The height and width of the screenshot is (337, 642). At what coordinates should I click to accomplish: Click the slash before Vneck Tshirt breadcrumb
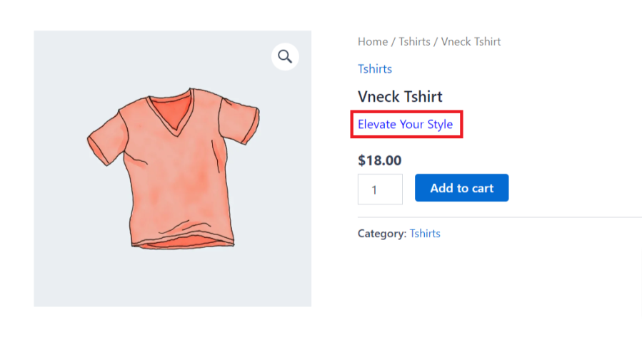[436, 41]
